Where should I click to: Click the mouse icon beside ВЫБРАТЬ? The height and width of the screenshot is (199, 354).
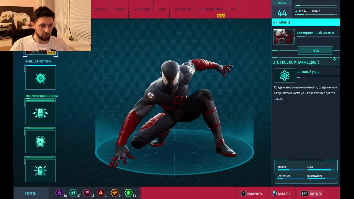(275, 193)
